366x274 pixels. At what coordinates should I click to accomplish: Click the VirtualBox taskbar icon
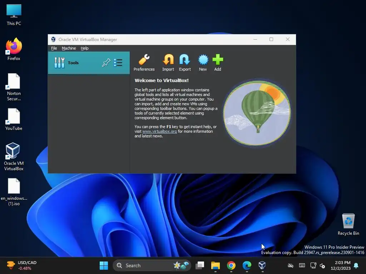tap(262, 265)
